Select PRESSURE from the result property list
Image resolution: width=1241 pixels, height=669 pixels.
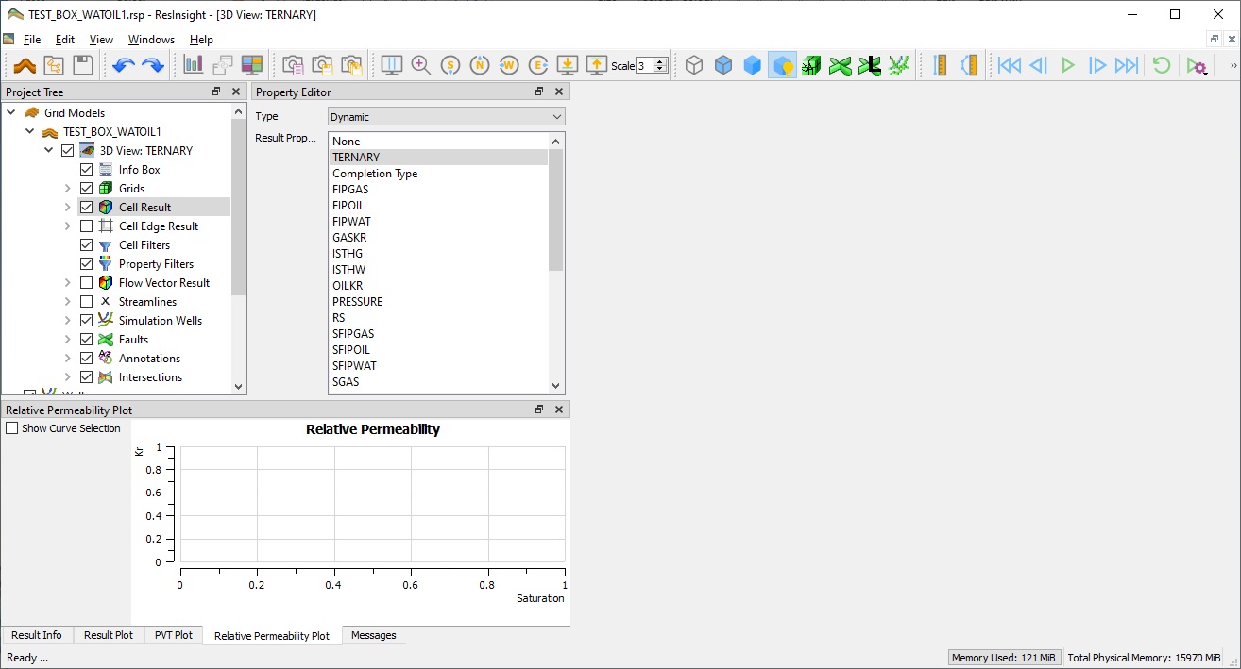357,301
